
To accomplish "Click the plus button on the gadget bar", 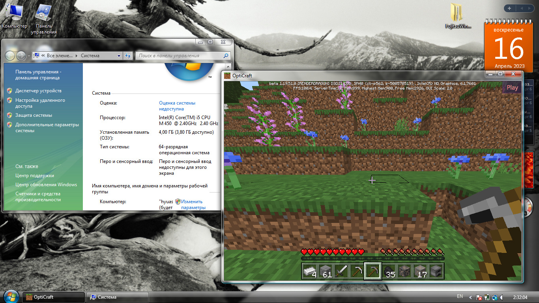I will [509, 8].
